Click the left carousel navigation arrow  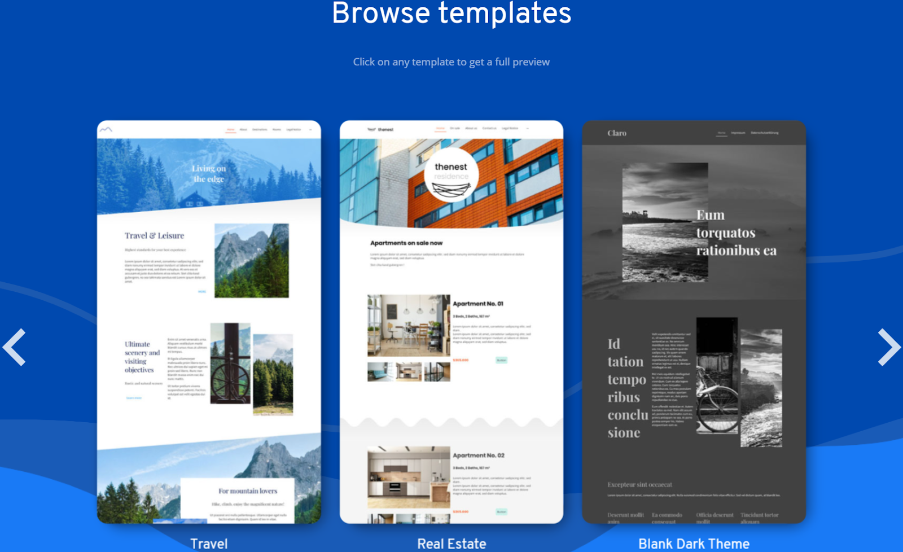click(15, 347)
